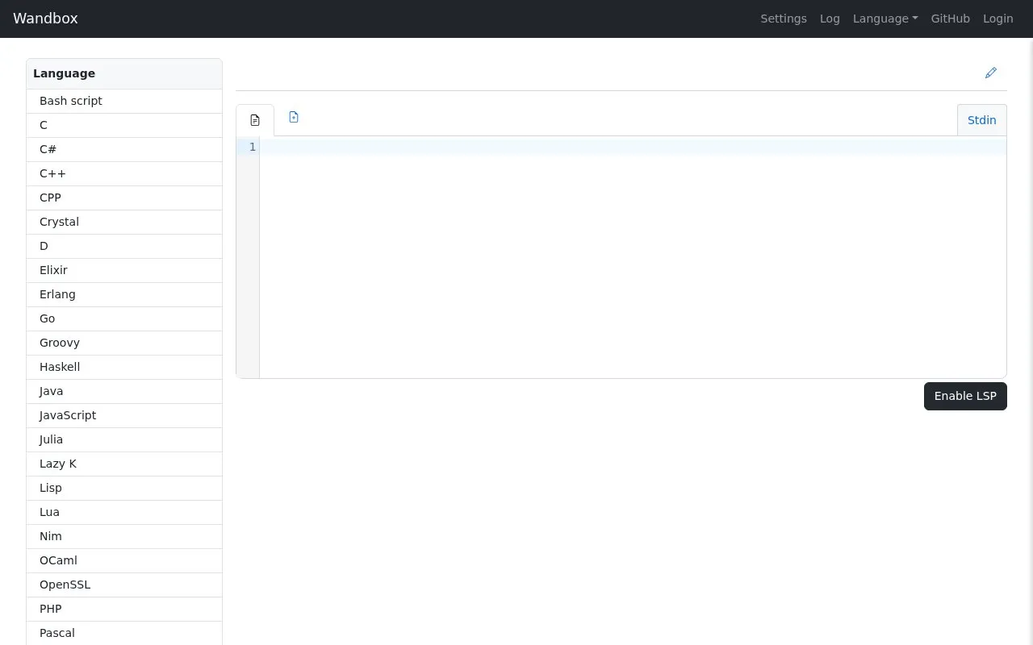Choose C++ from language list

124,173
